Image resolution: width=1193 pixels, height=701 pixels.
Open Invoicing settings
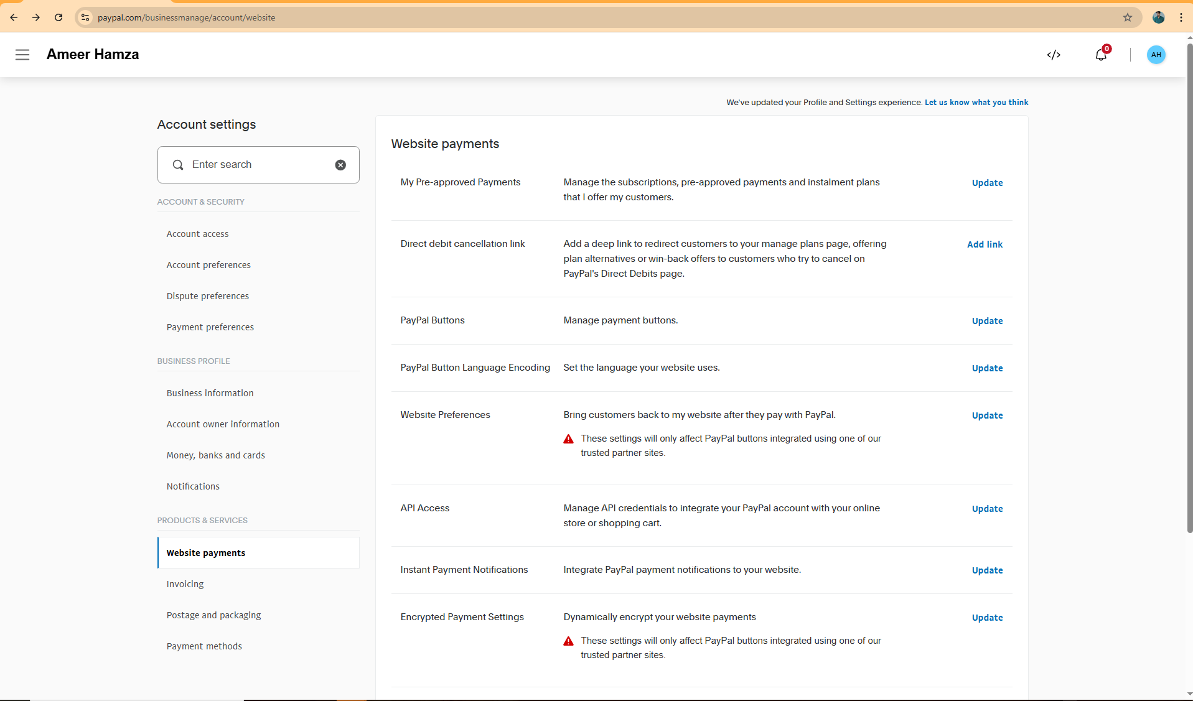point(185,584)
